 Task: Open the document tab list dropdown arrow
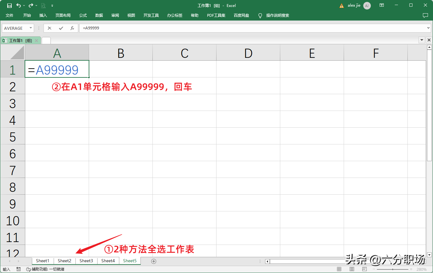[x=422, y=40]
